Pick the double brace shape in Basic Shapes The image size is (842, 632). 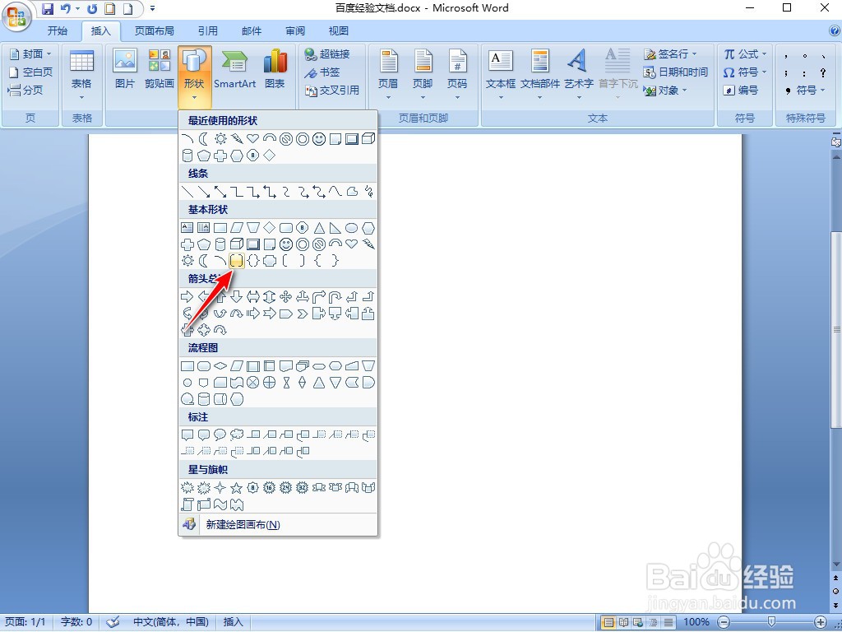click(x=253, y=261)
